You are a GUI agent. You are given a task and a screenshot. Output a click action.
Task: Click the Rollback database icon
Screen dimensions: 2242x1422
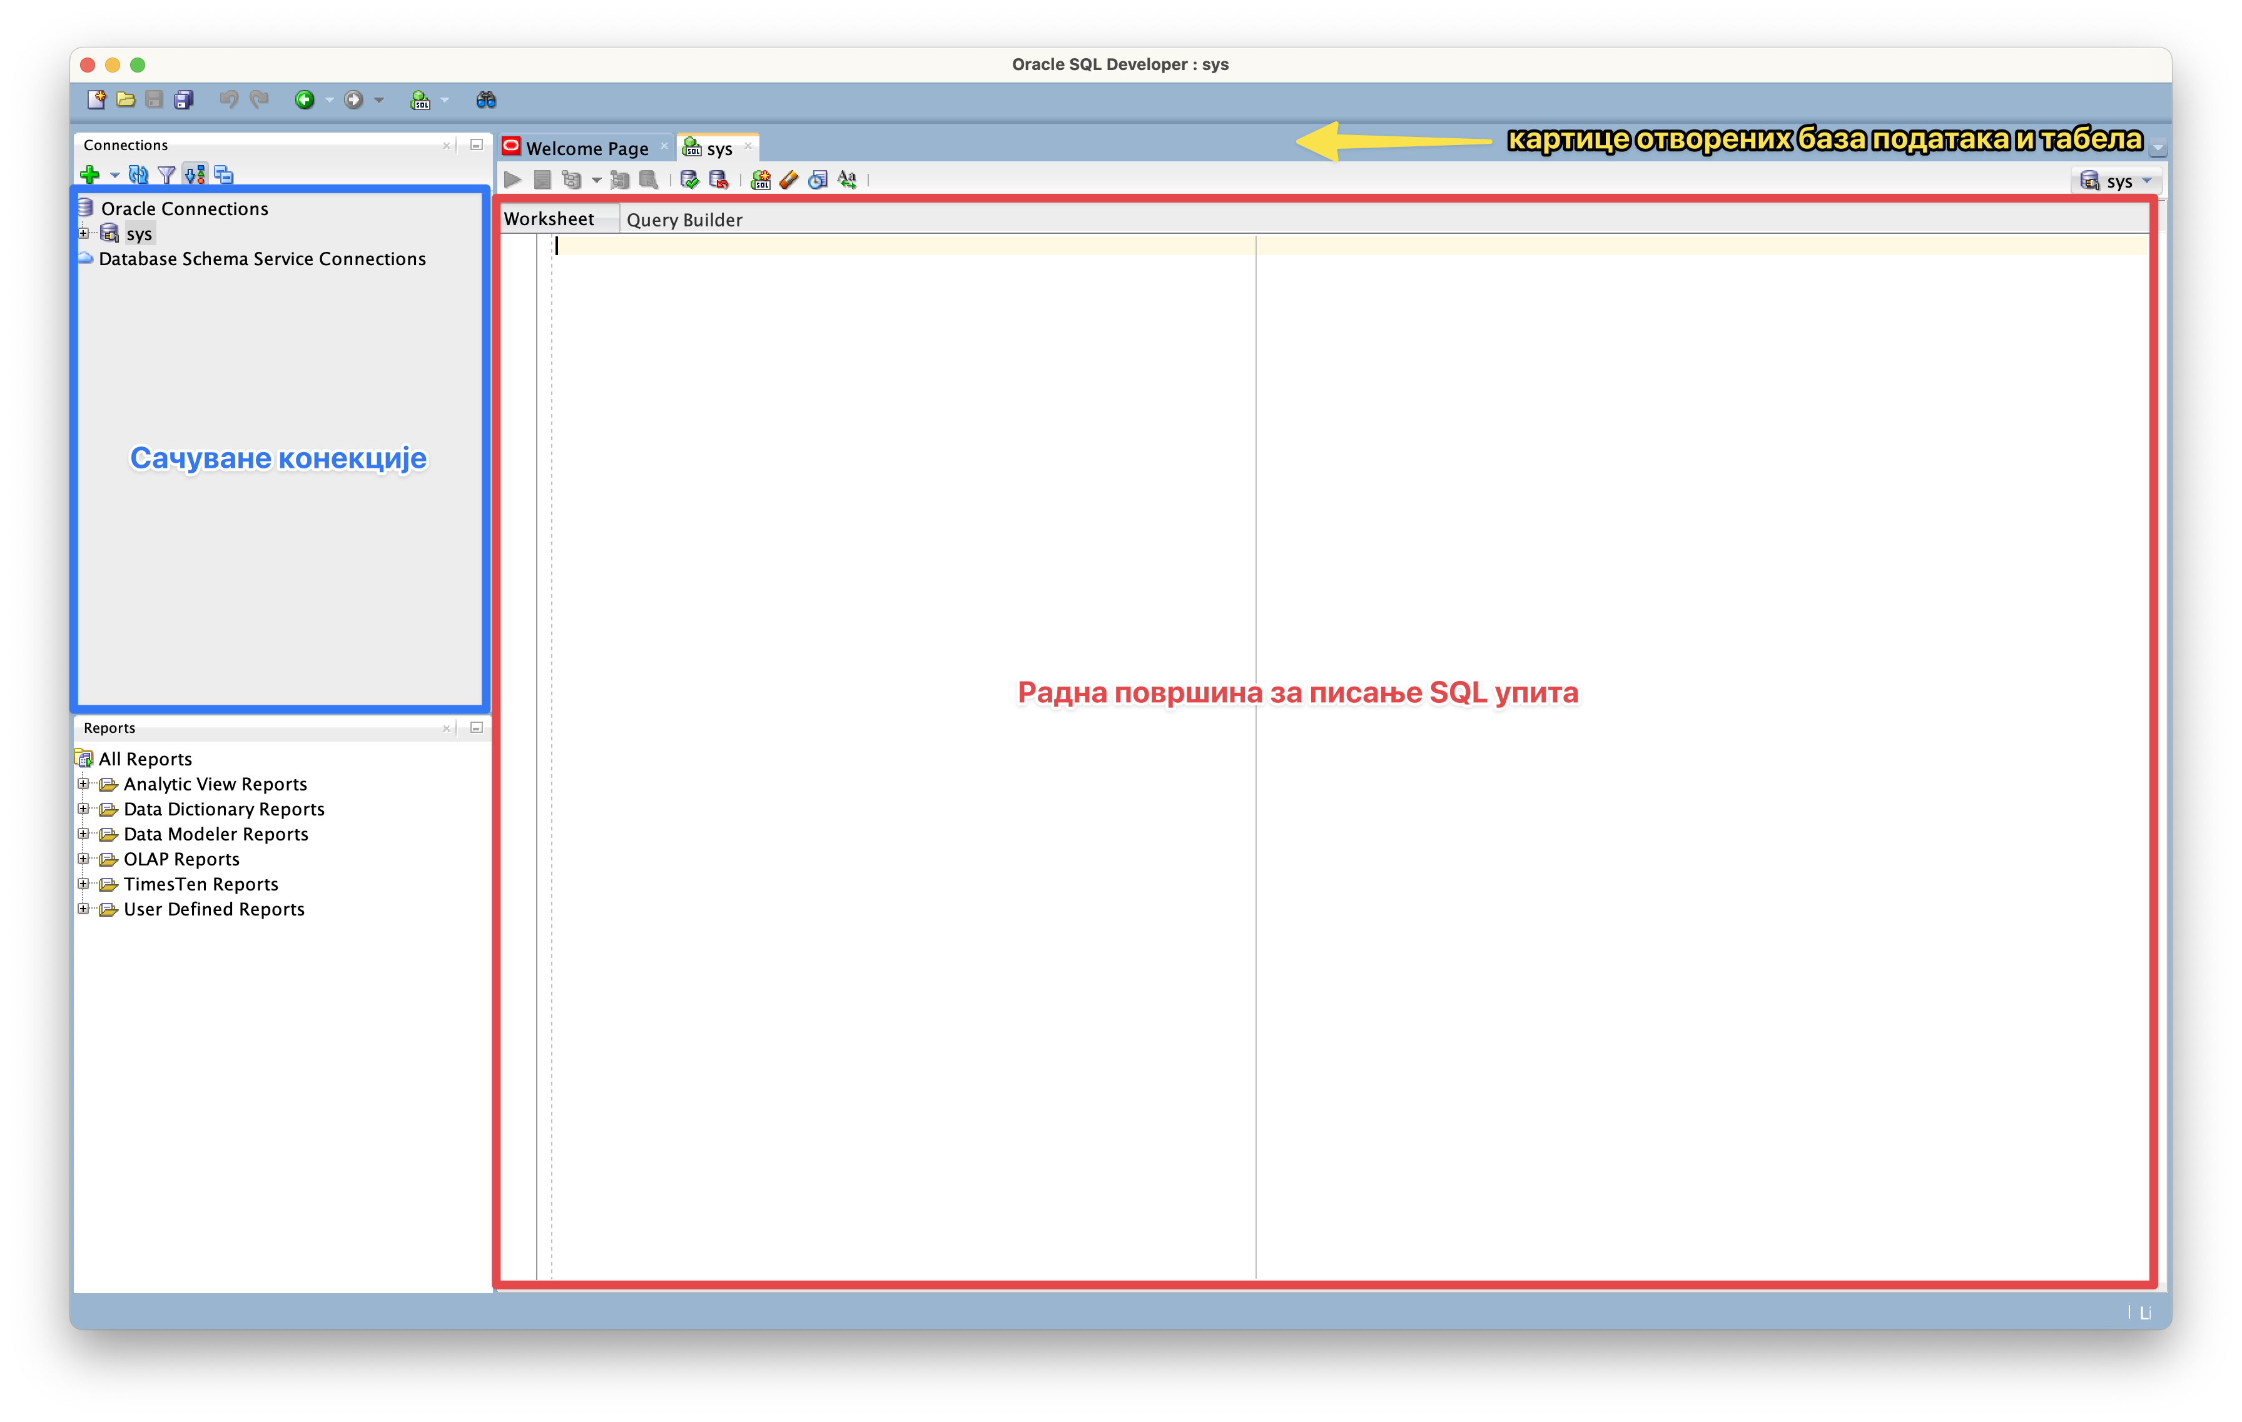[x=719, y=179]
